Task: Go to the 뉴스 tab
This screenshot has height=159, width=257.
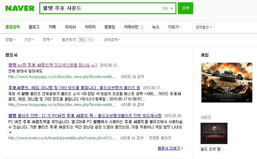Action: pos(156,27)
